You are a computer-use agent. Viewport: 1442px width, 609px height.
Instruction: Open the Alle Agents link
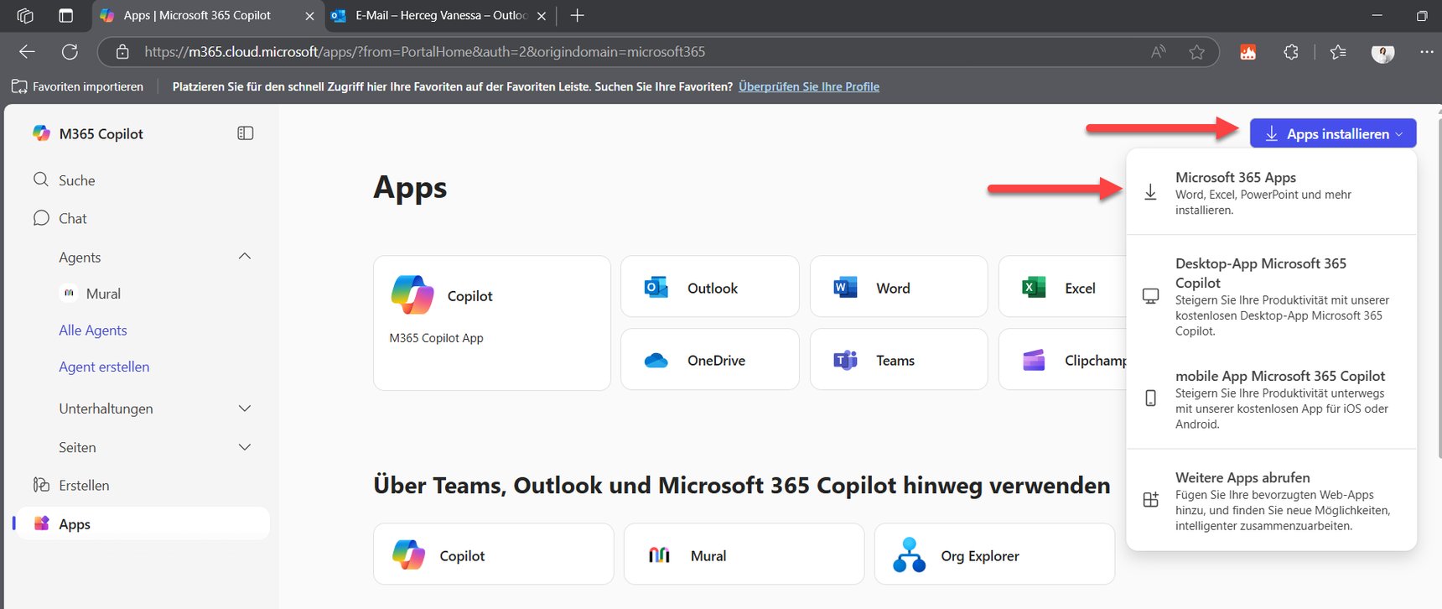pos(93,331)
